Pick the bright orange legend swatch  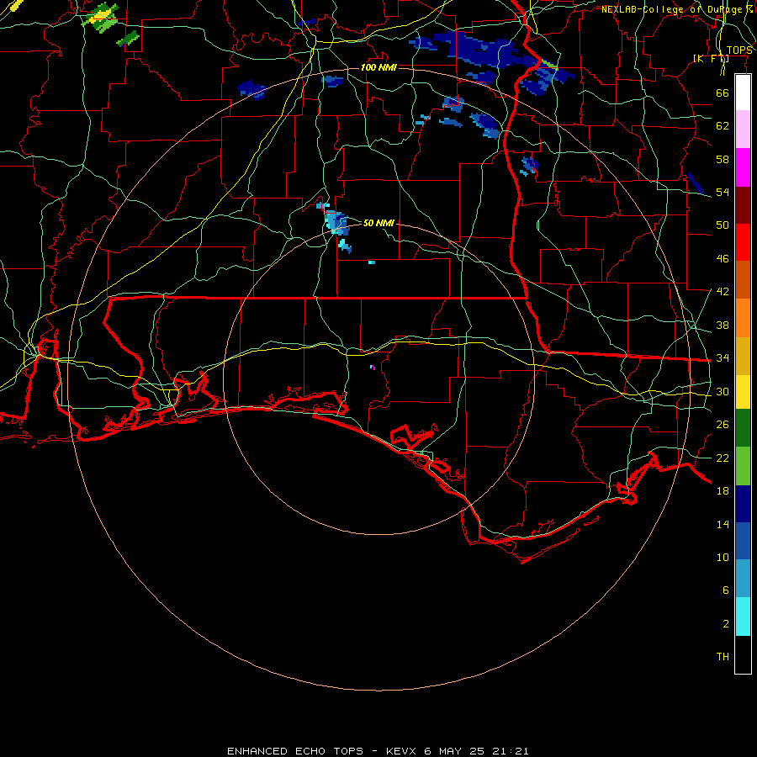[x=743, y=318]
